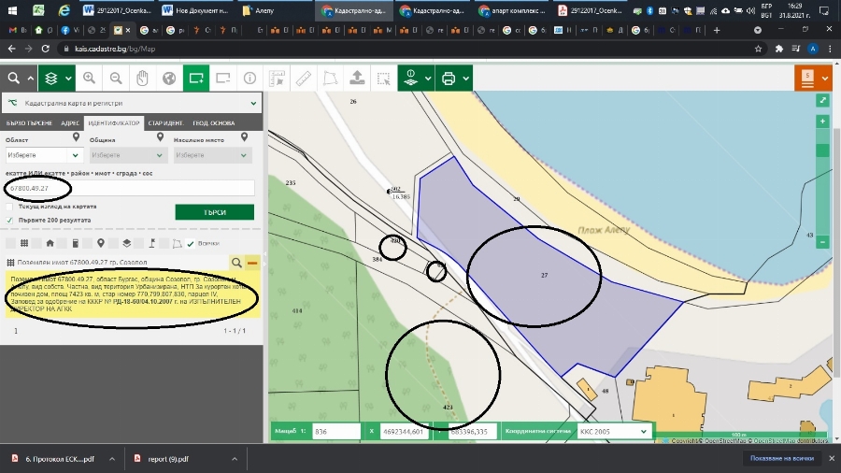
Task: Uncheck the 'Първите 200 резултата' checkbox
Action: coord(10,221)
